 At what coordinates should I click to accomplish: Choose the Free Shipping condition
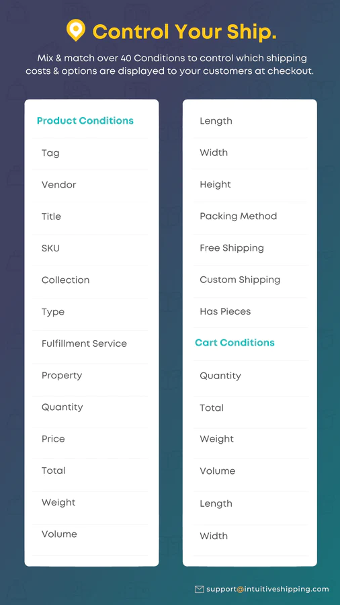click(250, 248)
